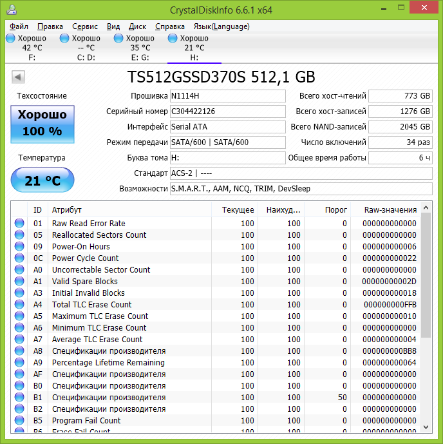Click the Текущее column header
Image resolution: width=443 pixels, height=444 pixels.
pyautogui.click(x=234, y=210)
